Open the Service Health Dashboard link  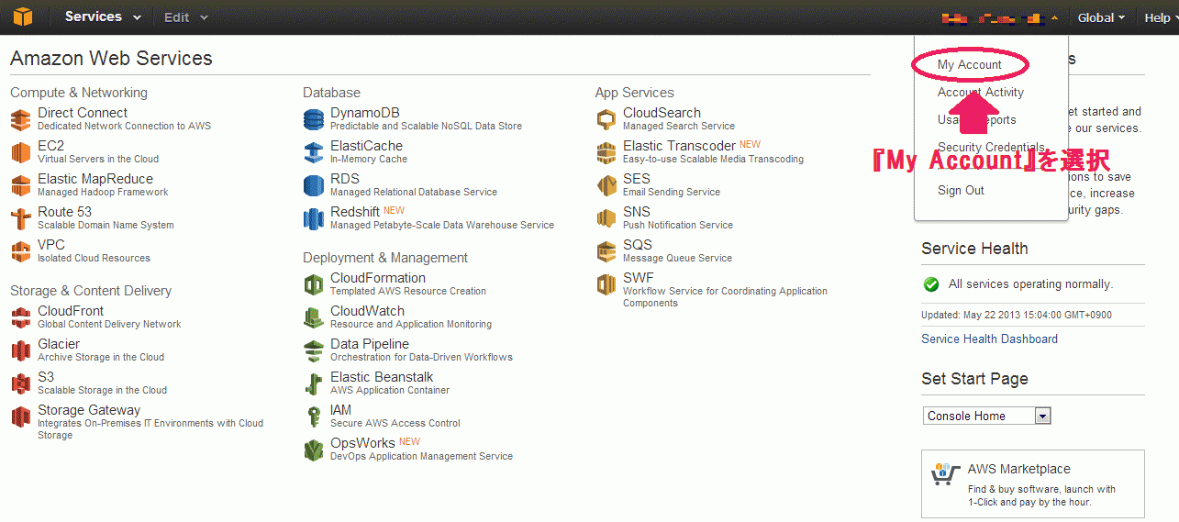pos(989,339)
